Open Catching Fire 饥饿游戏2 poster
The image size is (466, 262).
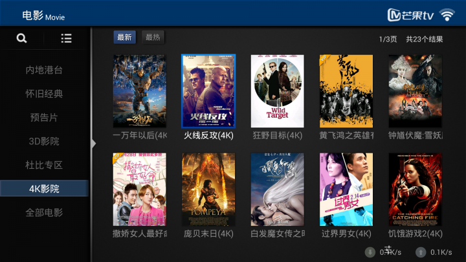(415, 190)
